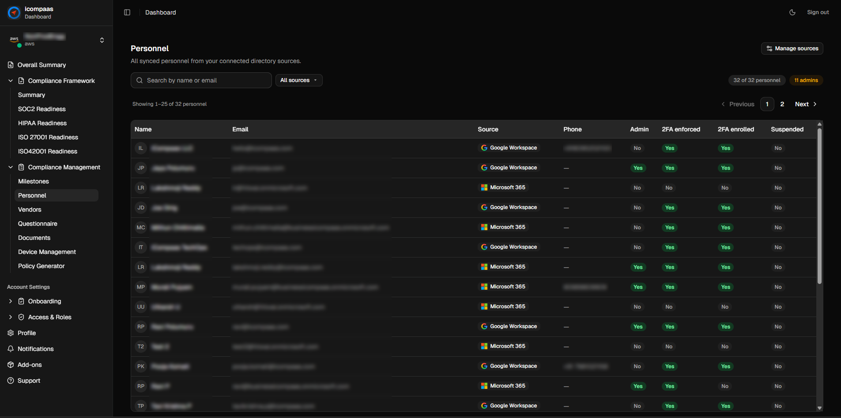
Task: Click the Profile gear icon
Action: point(11,333)
